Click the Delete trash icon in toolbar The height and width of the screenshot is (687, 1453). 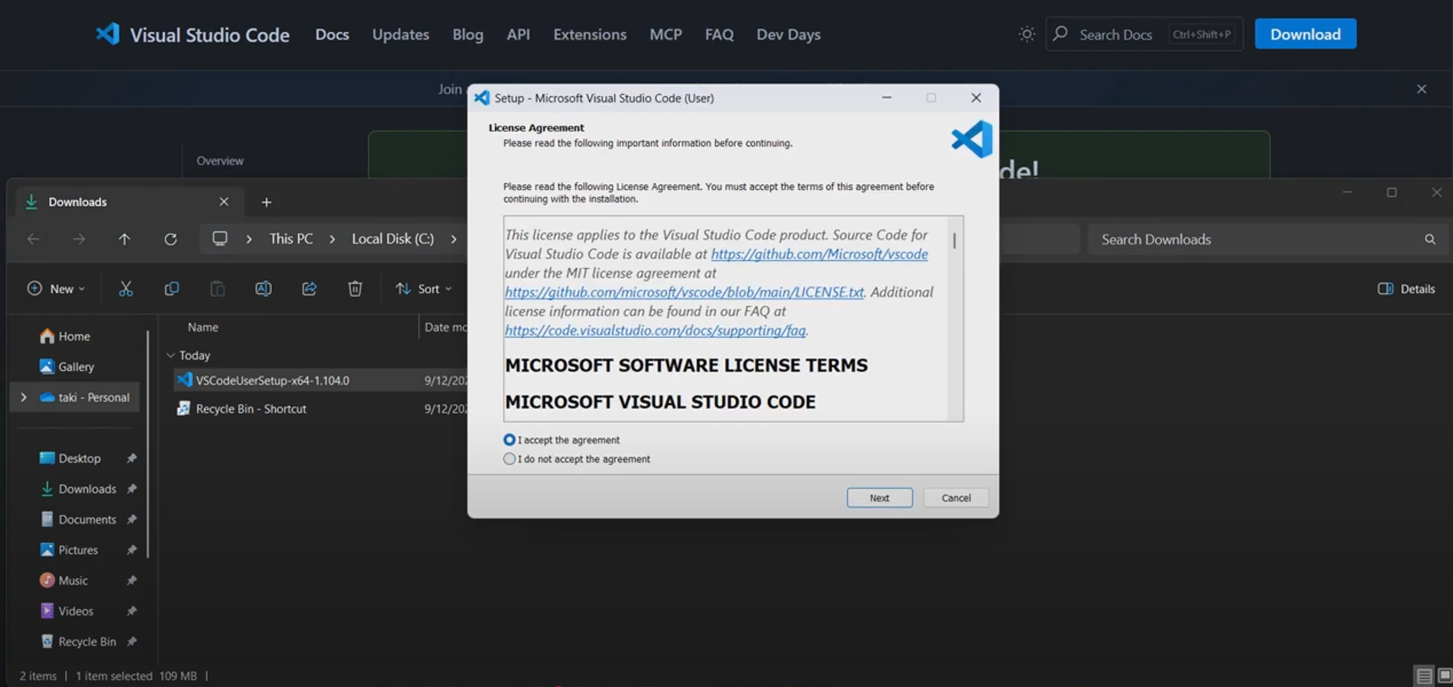tap(354, 289)
